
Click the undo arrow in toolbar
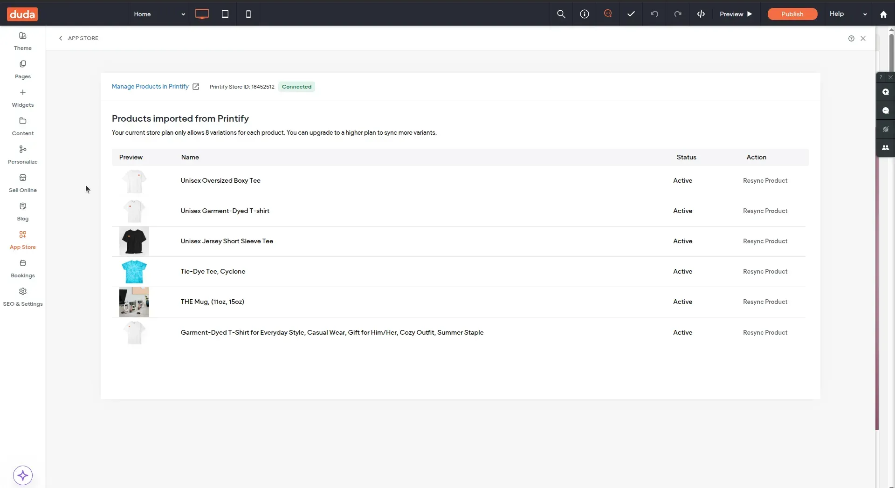click(x=654, y=14)
